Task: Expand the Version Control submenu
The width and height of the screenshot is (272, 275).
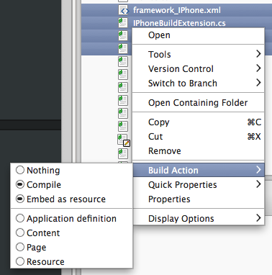Action: tap(199, 69)
